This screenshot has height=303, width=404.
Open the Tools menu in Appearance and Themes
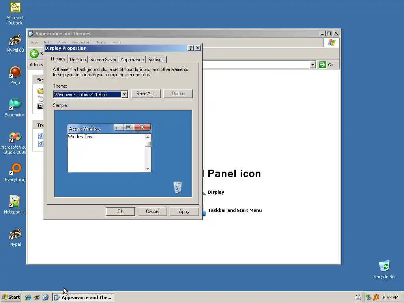point(101,43)
